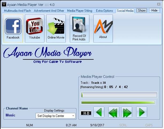Click the Hide button
Screen dimensions: 164x129
(154, 10)
